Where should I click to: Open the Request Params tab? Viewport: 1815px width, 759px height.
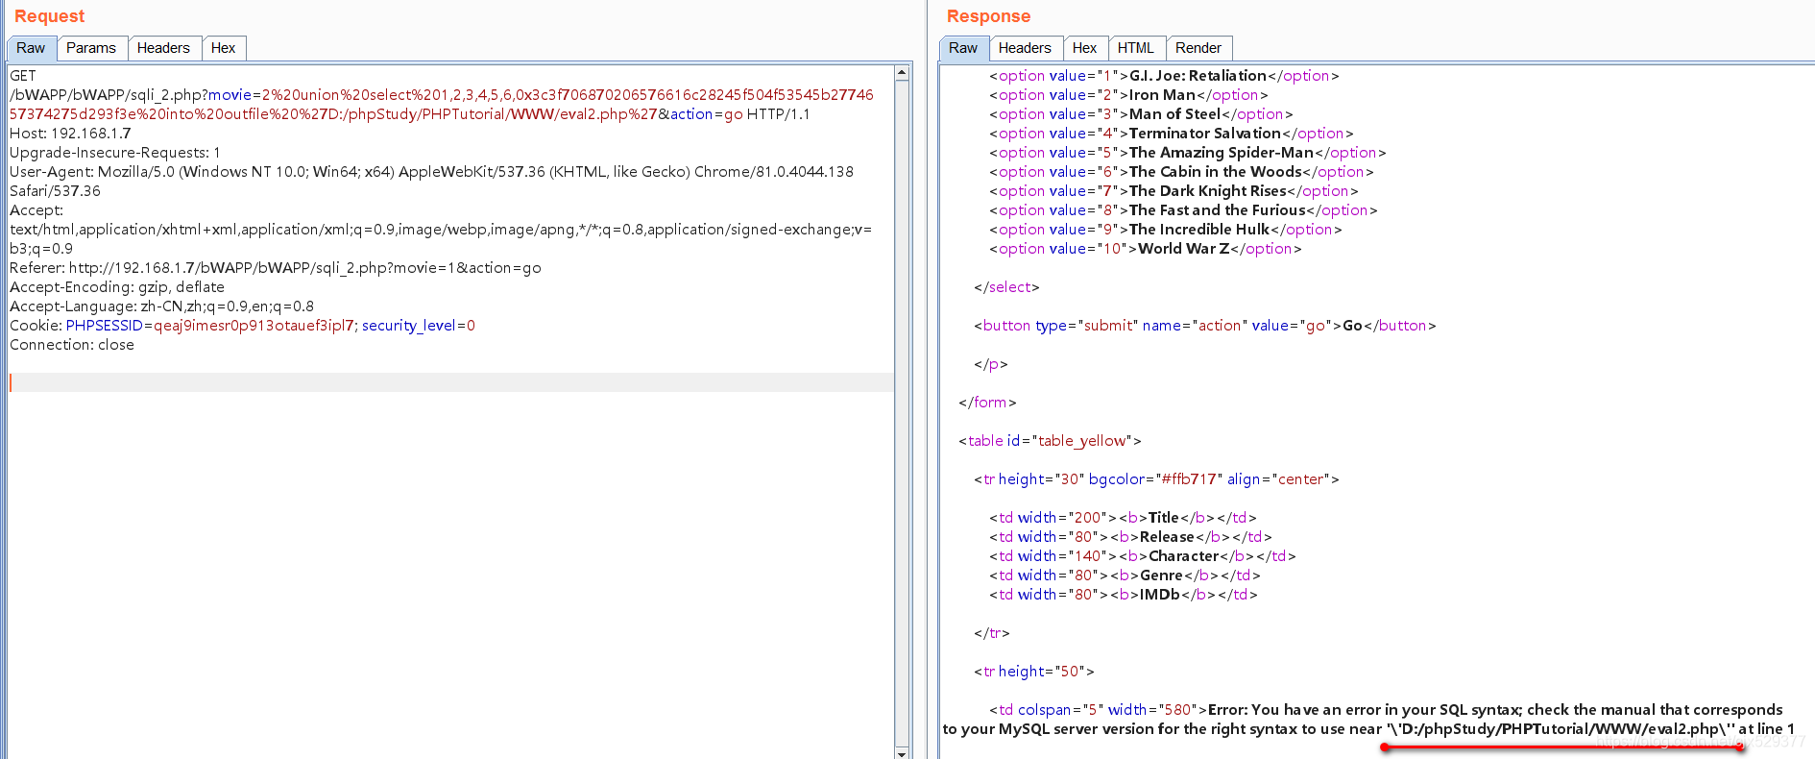(91, 48)
